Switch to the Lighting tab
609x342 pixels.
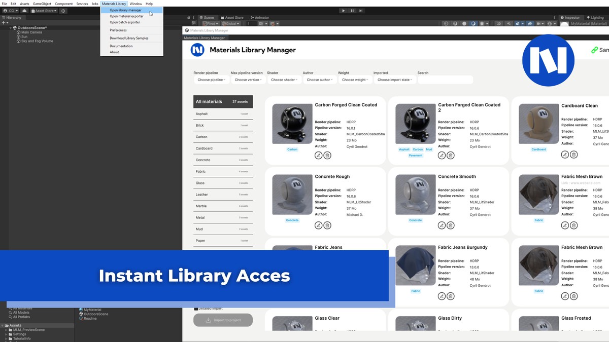tap(595, 18)
